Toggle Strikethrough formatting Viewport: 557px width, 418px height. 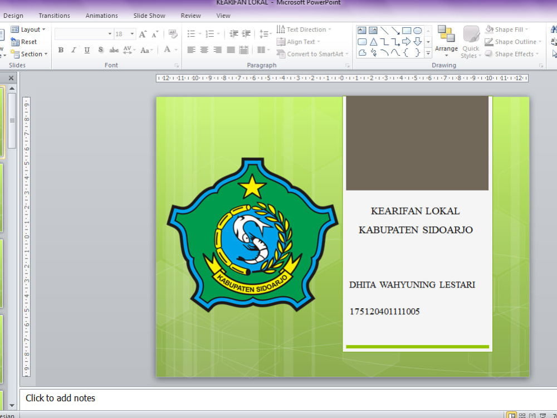point(114,50)
